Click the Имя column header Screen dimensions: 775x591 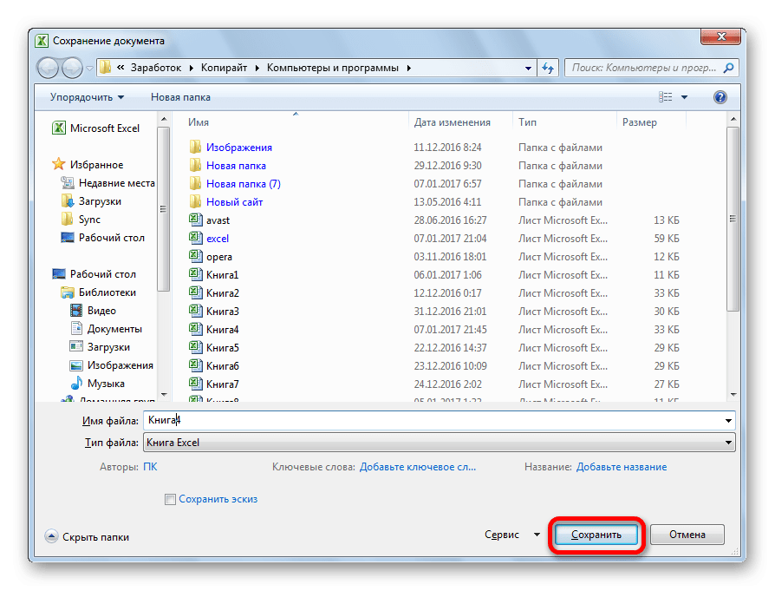click(x=199, y=122)
